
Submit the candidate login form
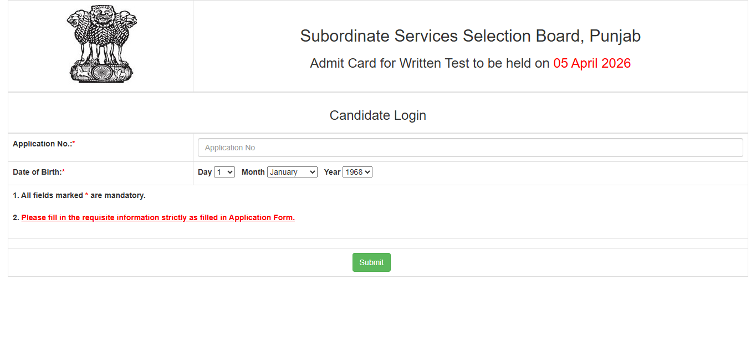pos(371,262)
